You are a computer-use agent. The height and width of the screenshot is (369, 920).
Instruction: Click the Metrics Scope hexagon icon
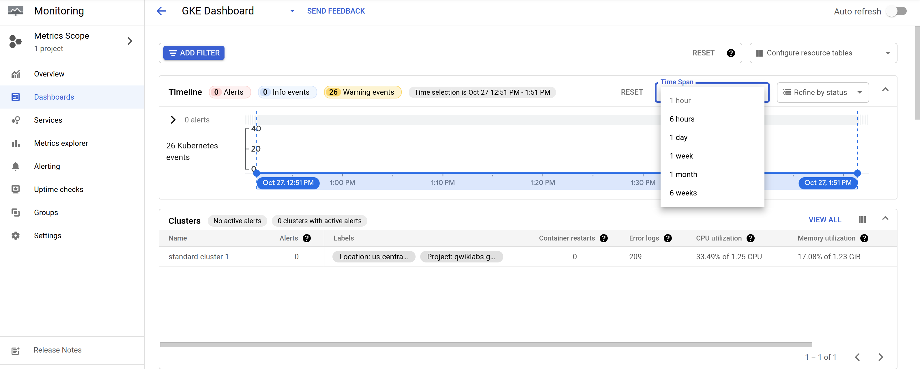(x=15, y=42)
